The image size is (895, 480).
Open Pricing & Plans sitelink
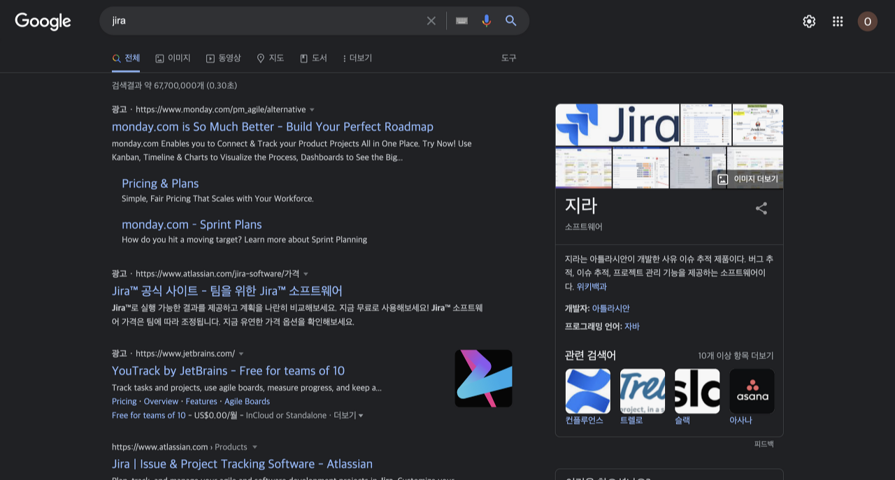pyautogui.click(x=160, y=183)
